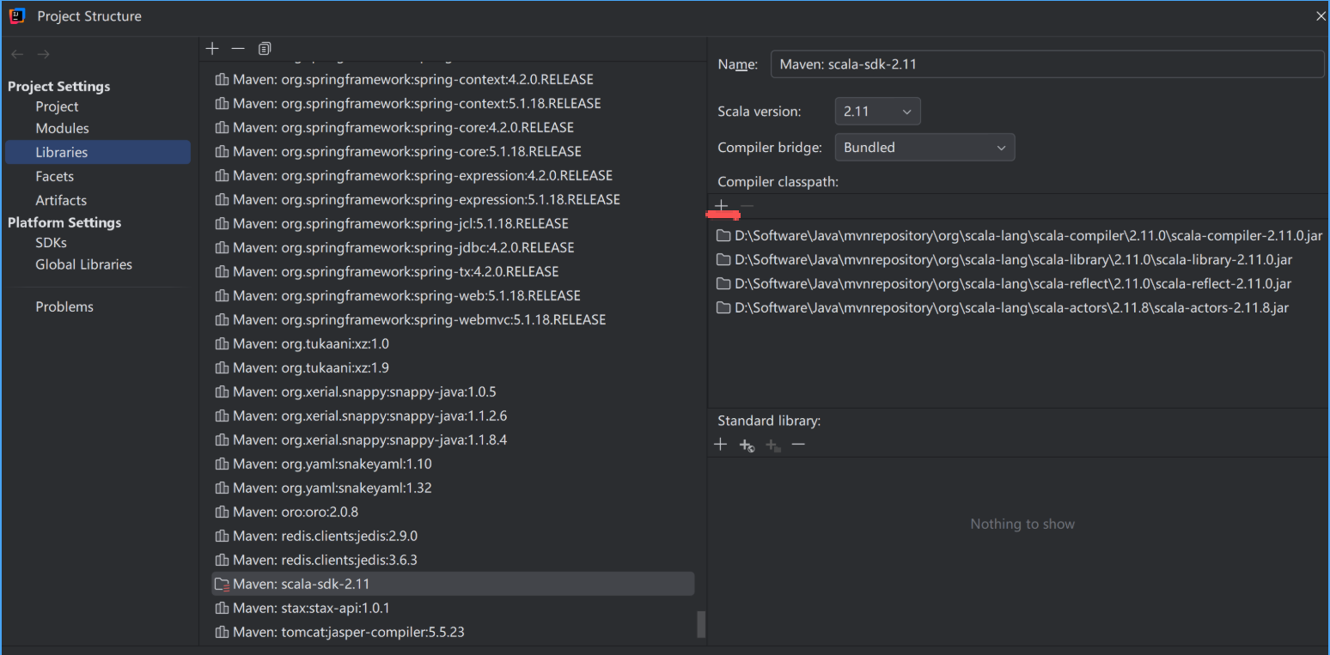Open Global Libraries page
The height and width of the screenshot is (655, 1330).
click(83, 264)
